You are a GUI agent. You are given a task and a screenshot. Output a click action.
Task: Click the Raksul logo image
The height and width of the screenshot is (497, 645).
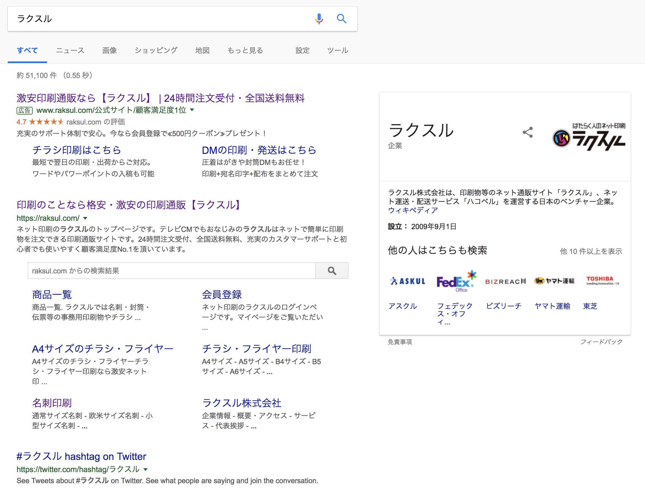[x=589, y=136]
